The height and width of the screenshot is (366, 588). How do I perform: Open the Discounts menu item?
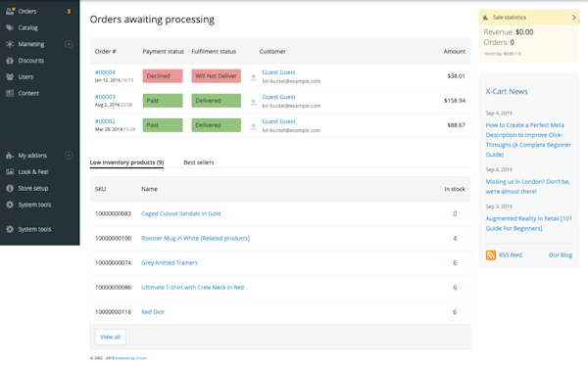[31, 61]
